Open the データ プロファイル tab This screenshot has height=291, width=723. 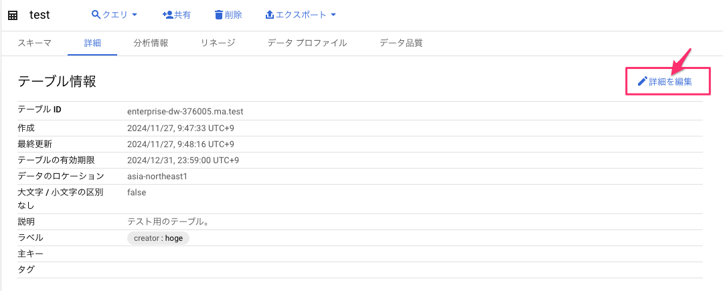(x=307, y=43)
